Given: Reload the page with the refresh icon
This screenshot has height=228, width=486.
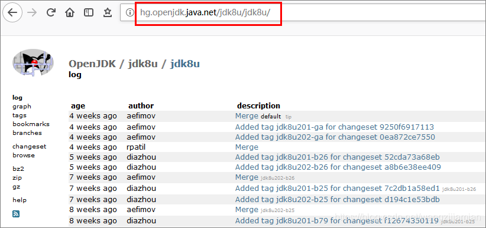Looking at the screenshot, I should tap(51, 12).
